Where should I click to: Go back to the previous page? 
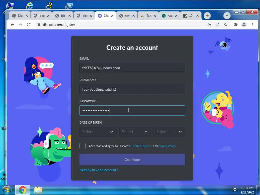coord(12,25)
